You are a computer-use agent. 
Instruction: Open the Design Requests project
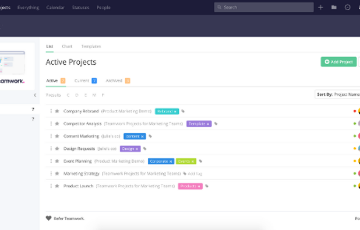tap(79, 149)
